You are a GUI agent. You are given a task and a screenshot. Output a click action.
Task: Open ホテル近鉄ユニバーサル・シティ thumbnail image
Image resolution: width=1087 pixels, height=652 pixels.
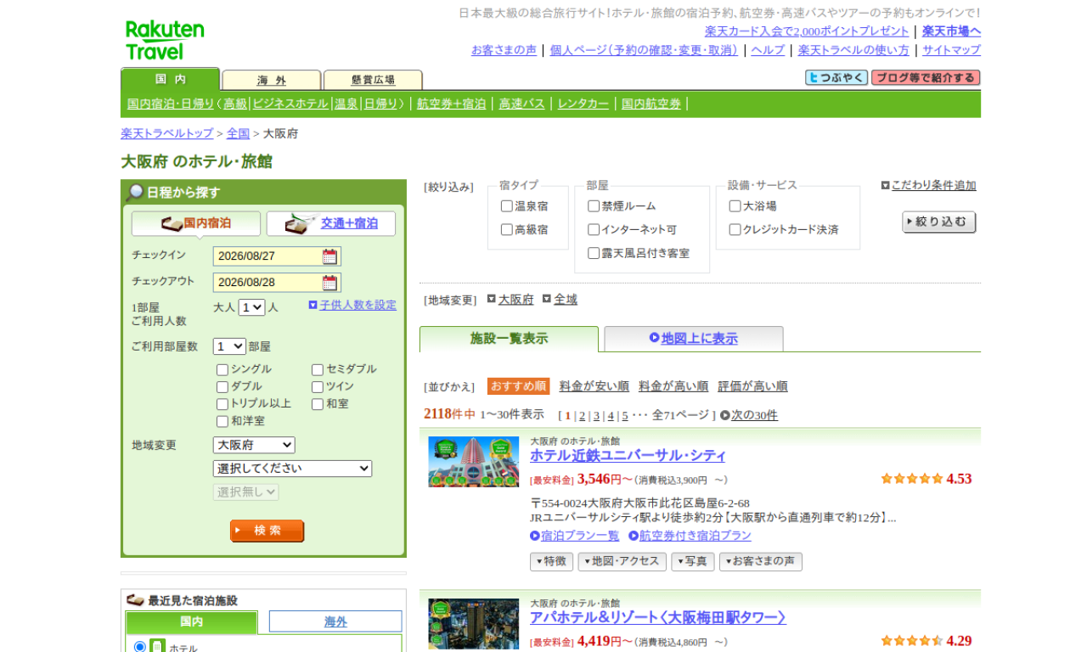(x=473, y=462)
